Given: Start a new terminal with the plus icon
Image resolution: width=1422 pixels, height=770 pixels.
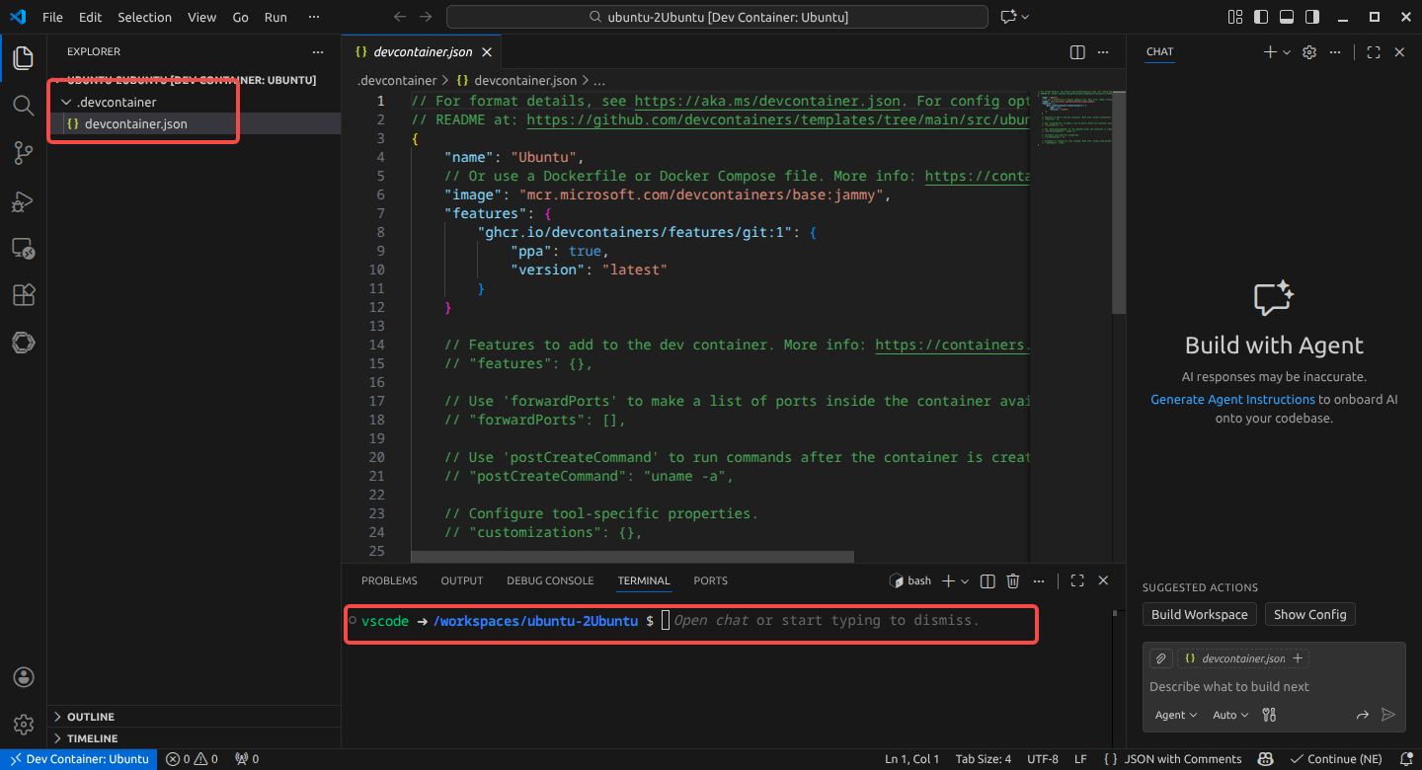Looking at the screenshot, I should (x=945, y=580).
